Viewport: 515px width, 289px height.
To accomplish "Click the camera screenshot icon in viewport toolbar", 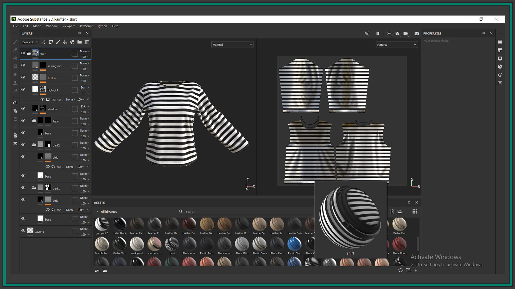I will point(416,33).
